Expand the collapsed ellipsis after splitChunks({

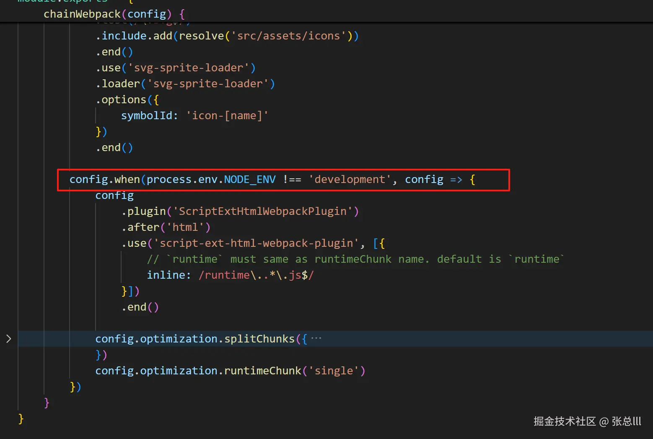(x=316, y=338)
